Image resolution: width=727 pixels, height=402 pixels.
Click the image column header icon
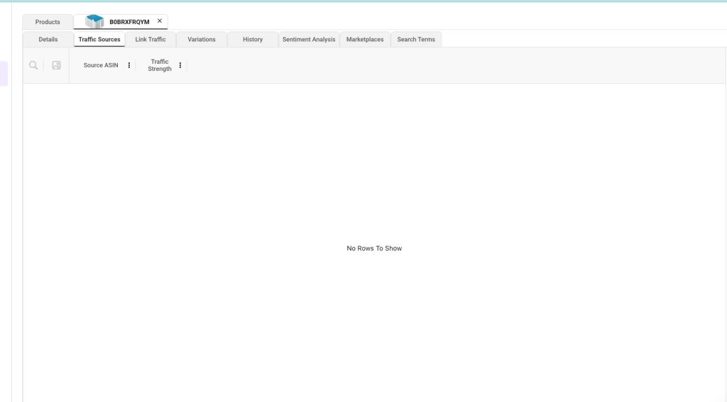(57, 65)
